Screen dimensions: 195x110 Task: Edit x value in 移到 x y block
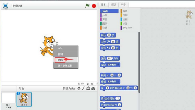(112, 75)
